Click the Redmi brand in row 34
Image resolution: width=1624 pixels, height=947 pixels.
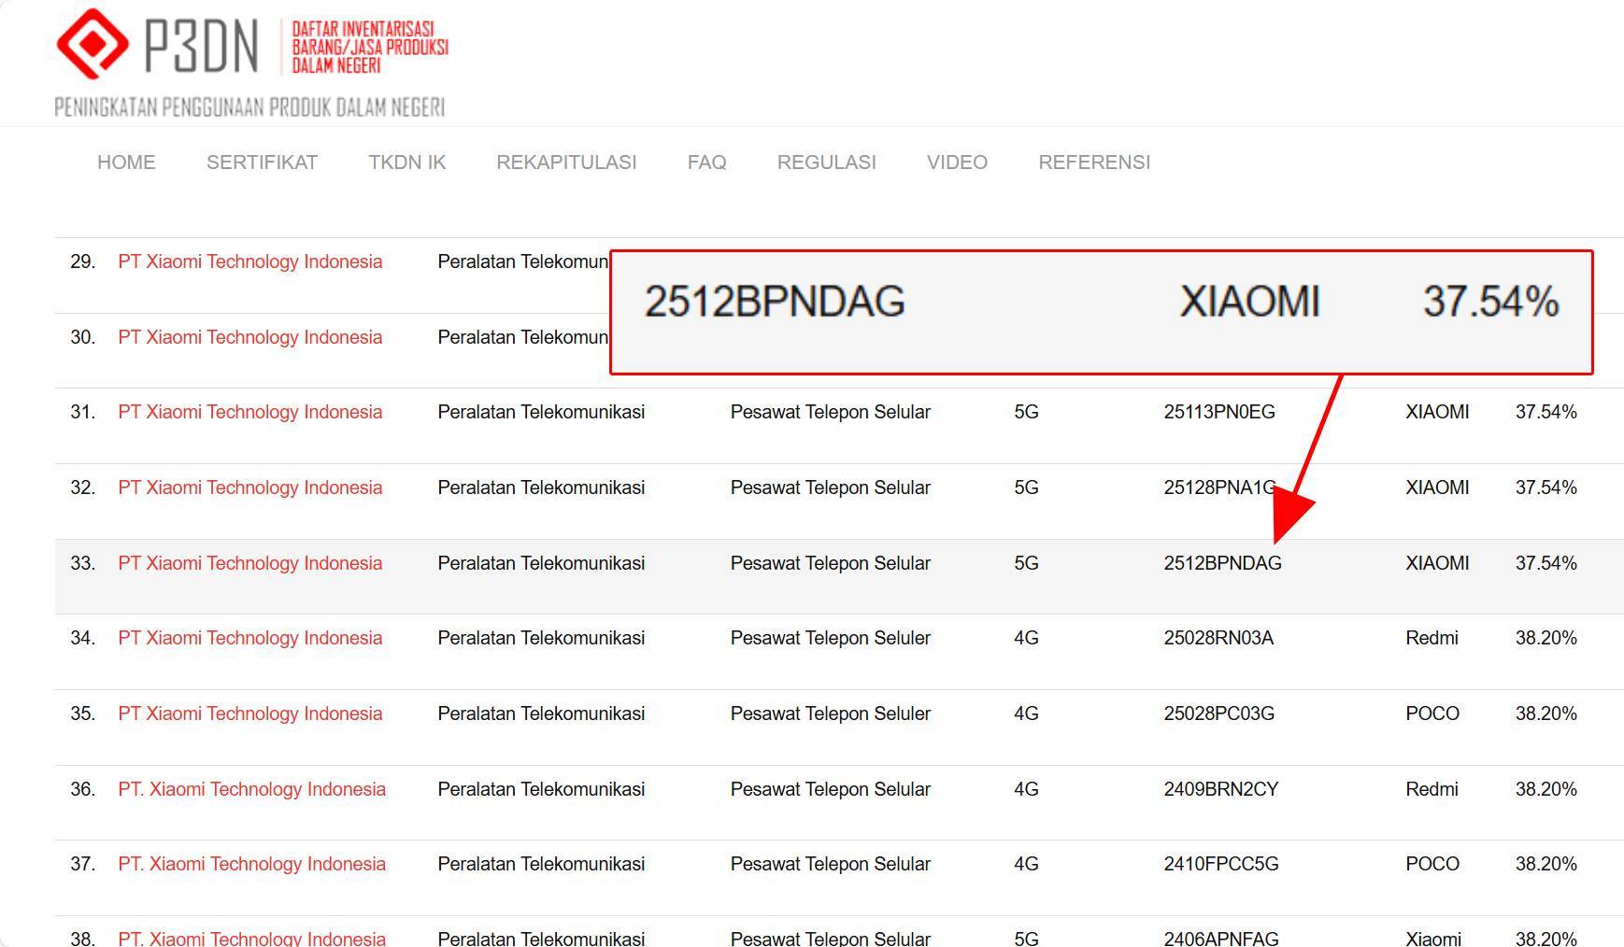(1432, 638)
